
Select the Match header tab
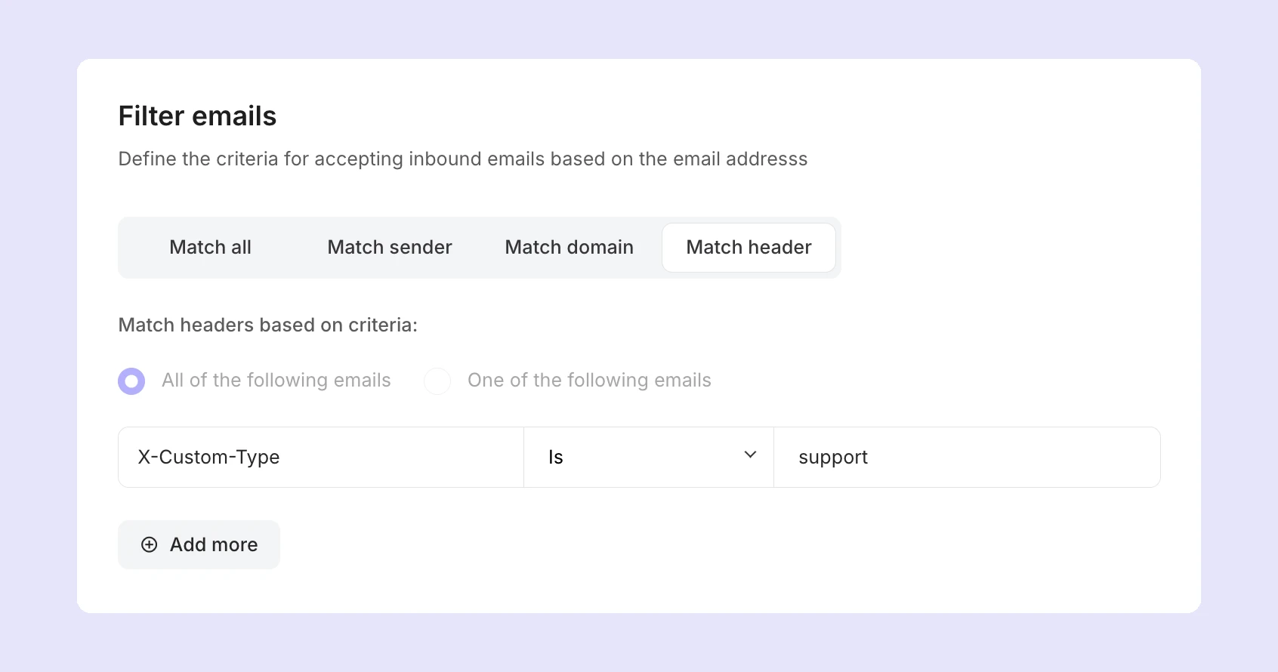[749, 247]
